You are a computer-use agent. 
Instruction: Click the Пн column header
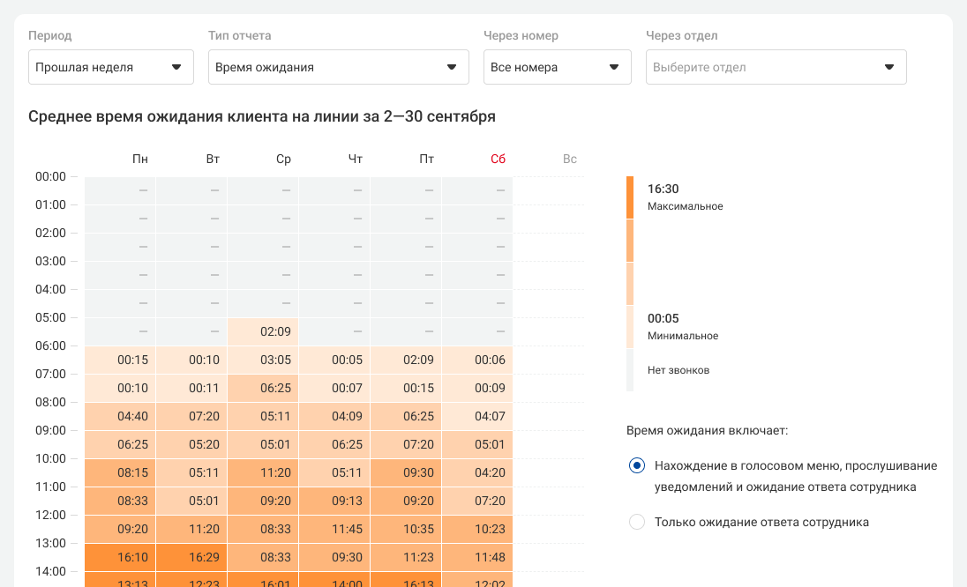[140, 160]
